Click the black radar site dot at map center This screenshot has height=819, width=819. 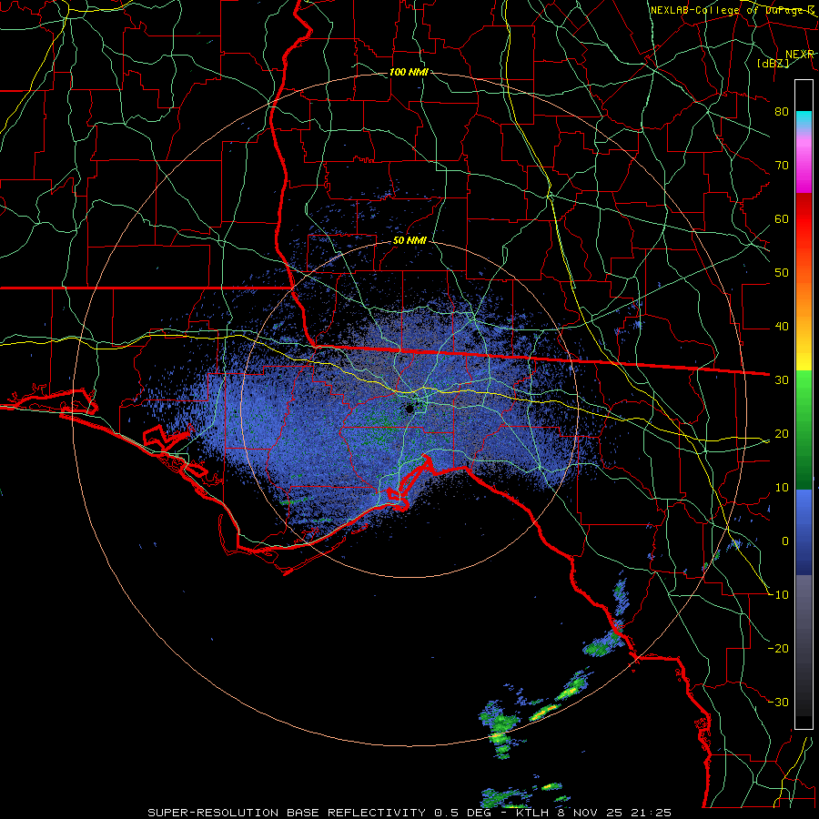pyautogui.click(x=410, y=409)
